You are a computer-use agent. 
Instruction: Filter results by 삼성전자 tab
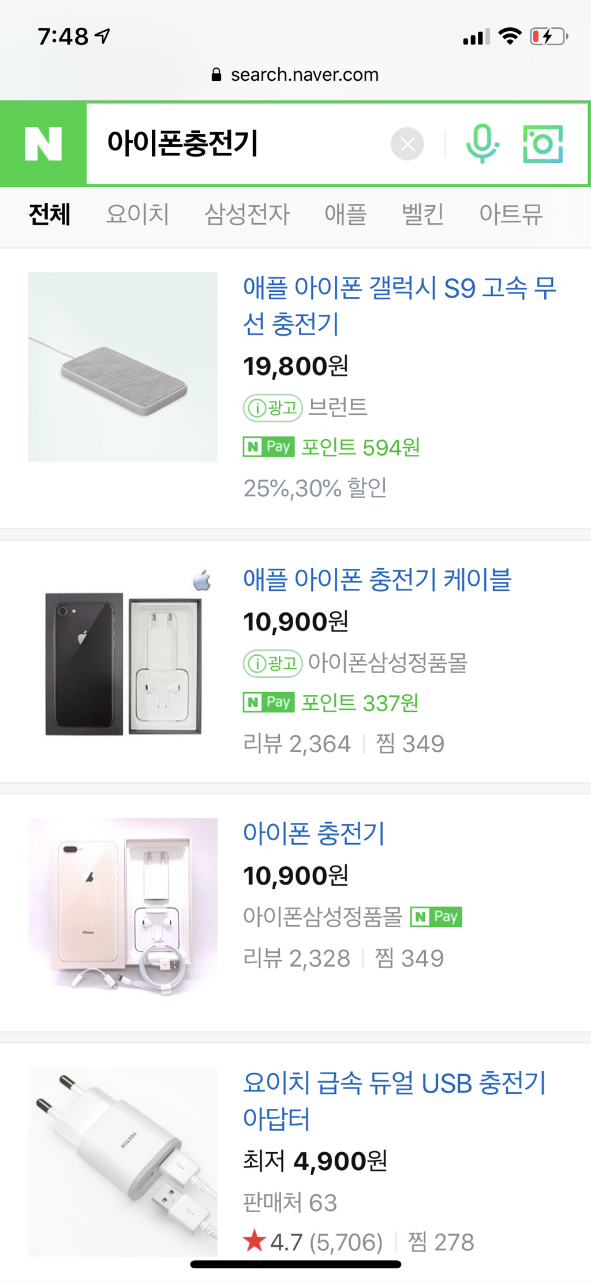[x=247, y=214]
